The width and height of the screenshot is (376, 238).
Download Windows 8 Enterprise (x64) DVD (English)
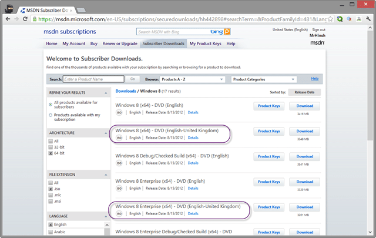[304, 182]
